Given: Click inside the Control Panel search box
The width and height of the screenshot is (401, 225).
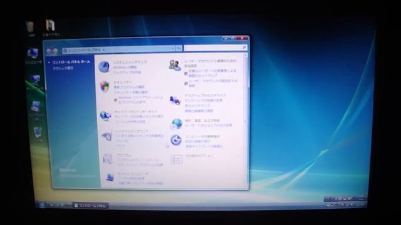Looking at the screenshot, I should click(216, 47).
